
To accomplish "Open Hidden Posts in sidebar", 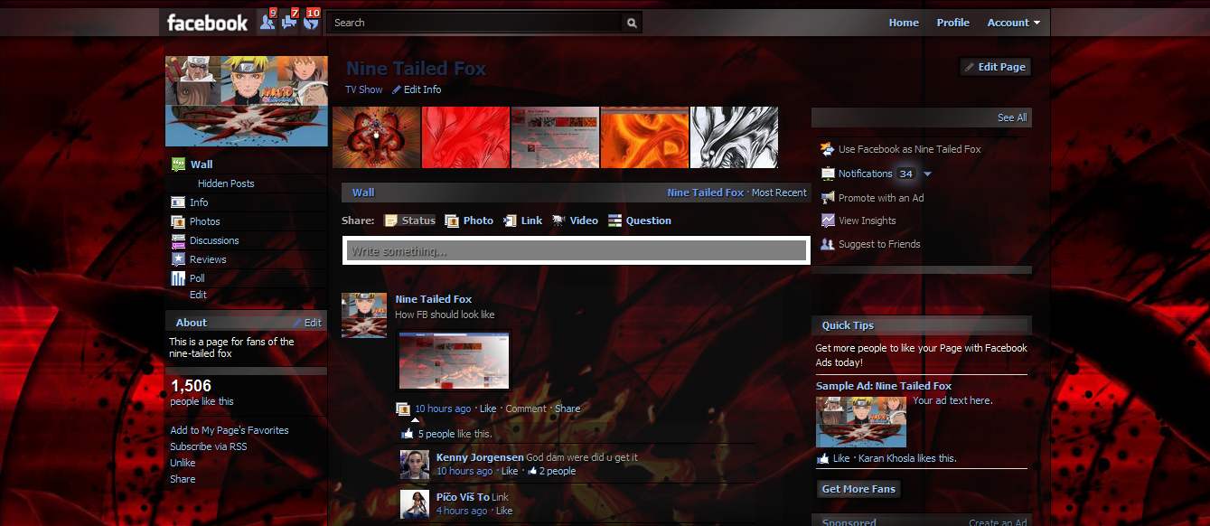I will (x=226, y=183).
